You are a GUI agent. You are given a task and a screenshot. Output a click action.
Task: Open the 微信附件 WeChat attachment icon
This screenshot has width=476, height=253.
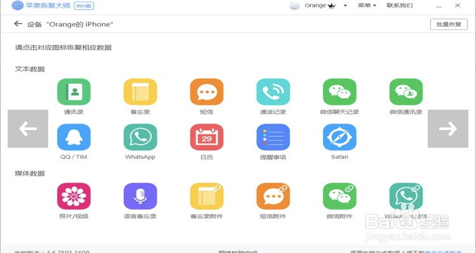click(340, 197)
